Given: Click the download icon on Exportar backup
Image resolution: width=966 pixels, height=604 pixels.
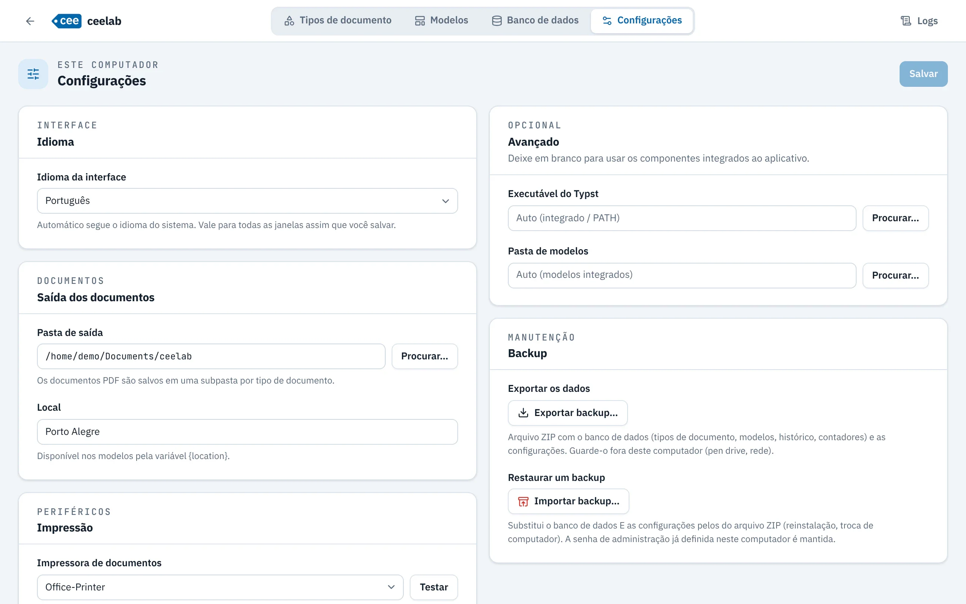Looking at the screenshot, I should coord(523,413).
